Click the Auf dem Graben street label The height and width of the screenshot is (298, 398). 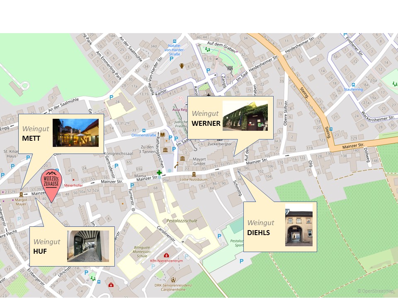click(x=222, y=47)
